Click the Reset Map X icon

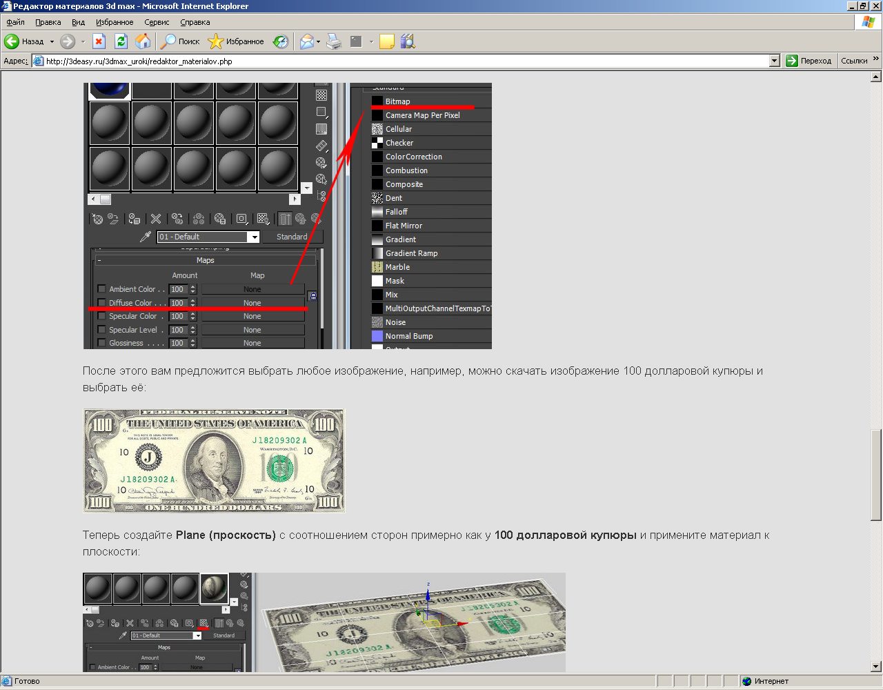point(156,219)
